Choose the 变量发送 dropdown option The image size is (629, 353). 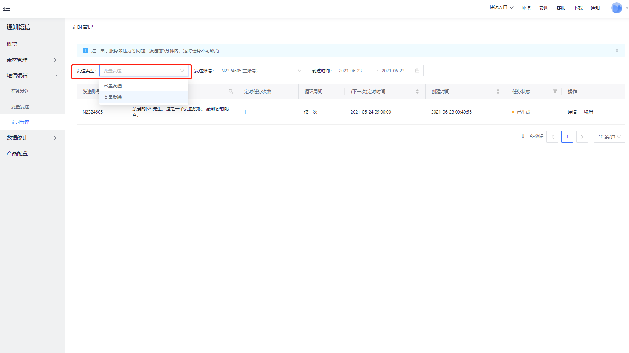(x=144, y=97)
